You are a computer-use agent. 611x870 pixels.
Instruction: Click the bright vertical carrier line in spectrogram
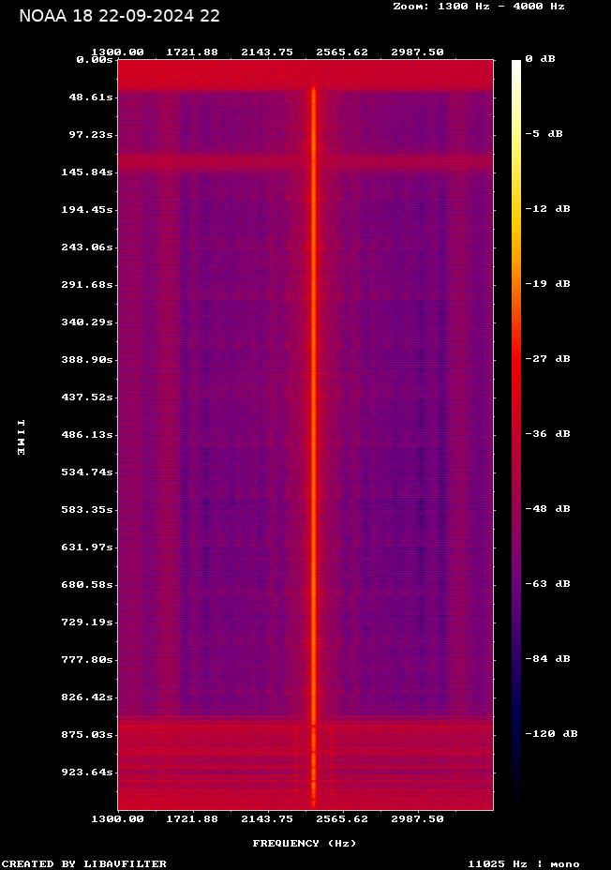point(314,422)
